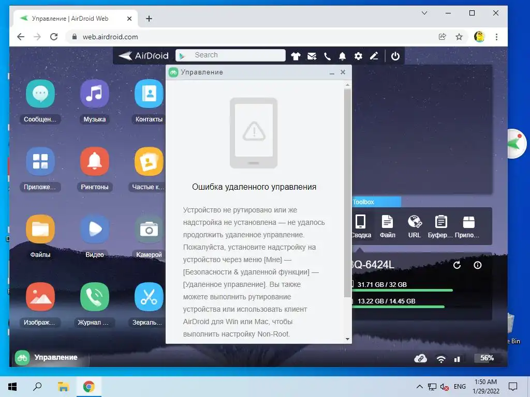Open AirDroid settings gear icon
This screenshot has width=530, height=397.
click(x=358, y=56)
